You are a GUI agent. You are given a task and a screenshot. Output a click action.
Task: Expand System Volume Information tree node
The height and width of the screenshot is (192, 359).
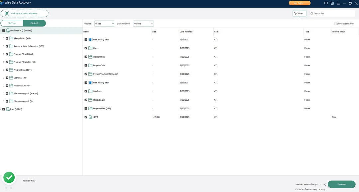pos(4,46)
